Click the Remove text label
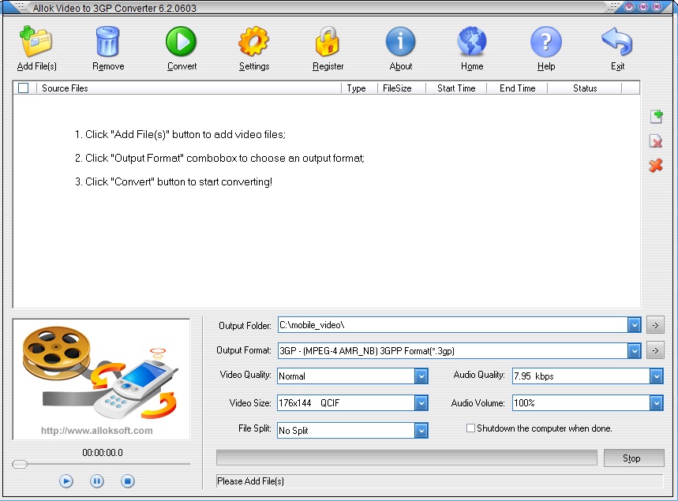678x501 pixels. point(108,66)
